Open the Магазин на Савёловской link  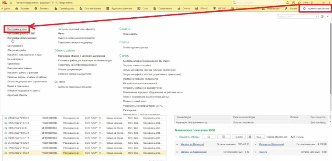[x=194, y=152]
